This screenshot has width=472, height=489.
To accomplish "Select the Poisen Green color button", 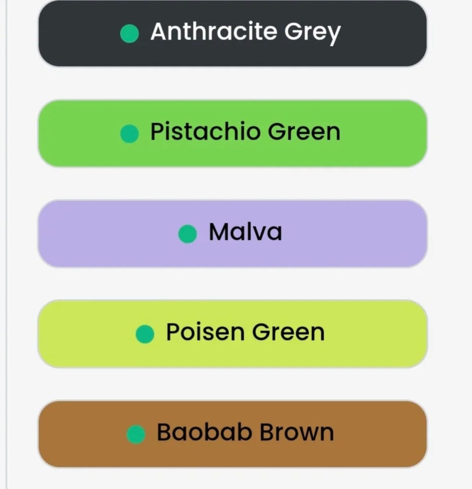I will click(233, 334).
